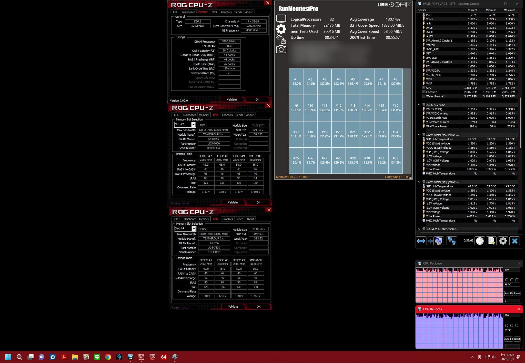This screenshot has height=363, width=525.
Task: Open AIDA64 taskbar icon
Action: point(164,357)
